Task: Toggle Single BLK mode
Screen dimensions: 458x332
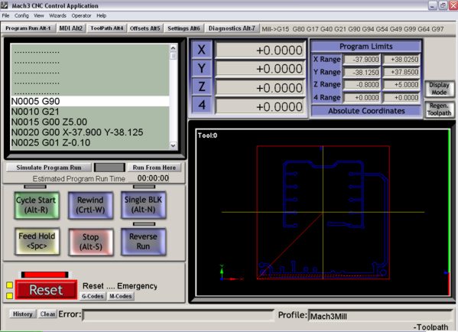Action: (x=143, y=205)
